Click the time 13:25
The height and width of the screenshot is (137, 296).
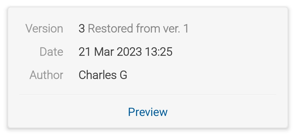pyautogui.click(x=158, y=52)
